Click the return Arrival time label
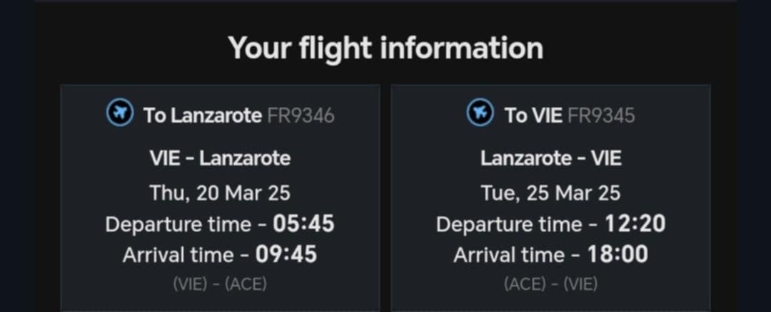771x312 pixels. pyautogui.click(x=510, y=255)
